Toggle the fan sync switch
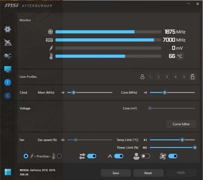Screen dimensions: 203x180 tap(173, 156)
